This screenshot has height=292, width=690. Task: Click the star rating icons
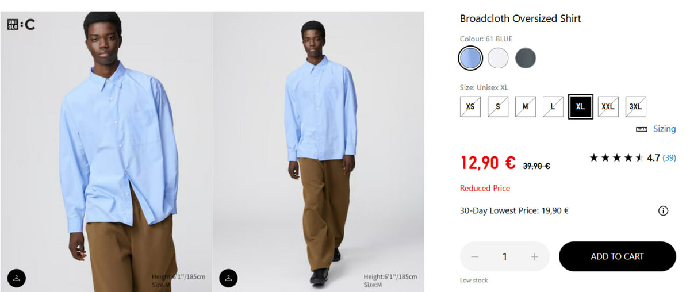616,157
